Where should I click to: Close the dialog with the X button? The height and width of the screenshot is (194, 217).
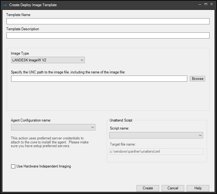click(x=212, y=4)
